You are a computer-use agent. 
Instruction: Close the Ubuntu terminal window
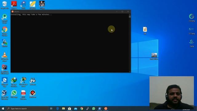[128, 12]
